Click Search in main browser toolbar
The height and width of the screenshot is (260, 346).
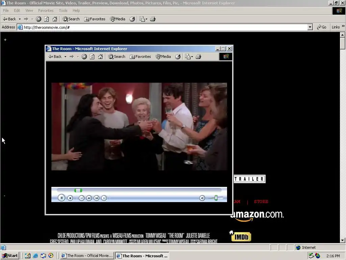[x=71, y=19]
